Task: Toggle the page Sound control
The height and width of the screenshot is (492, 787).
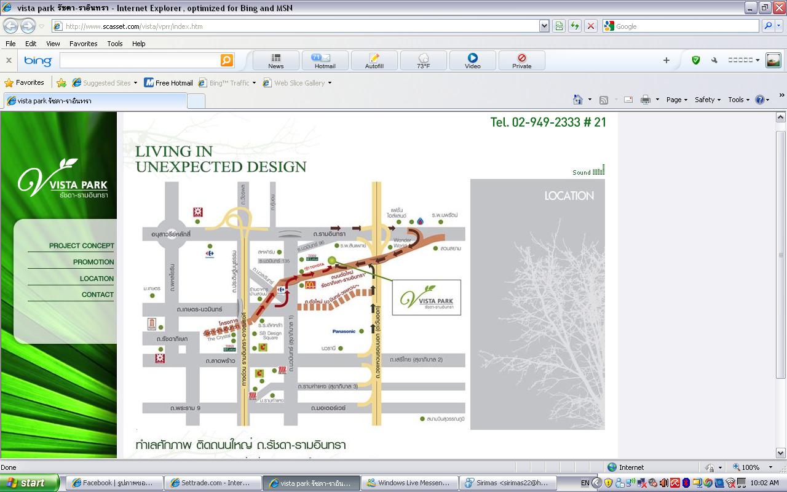Action: point(588,172)
